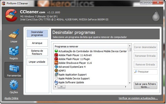The height and width of the screenshot is (104, 166).
Task: Click the Adobe Shockwave Player icon
Action: click(x=56, y=63)
